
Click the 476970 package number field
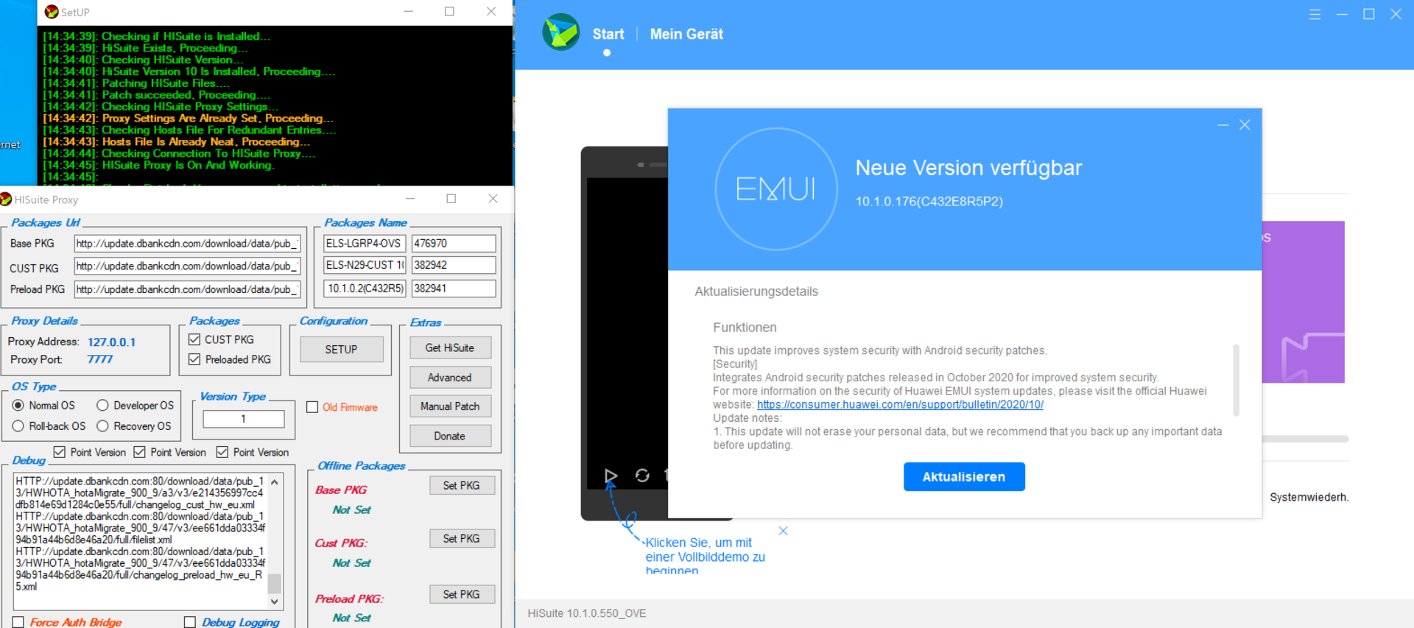coord(454,244)
